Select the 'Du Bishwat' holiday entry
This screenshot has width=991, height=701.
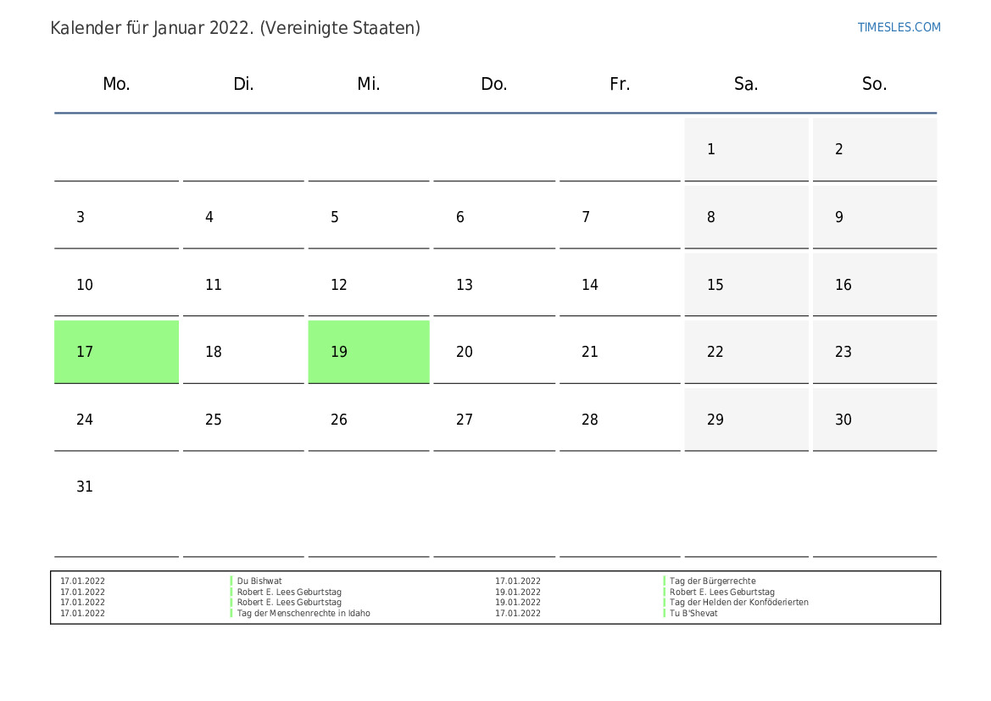point(259,581)
